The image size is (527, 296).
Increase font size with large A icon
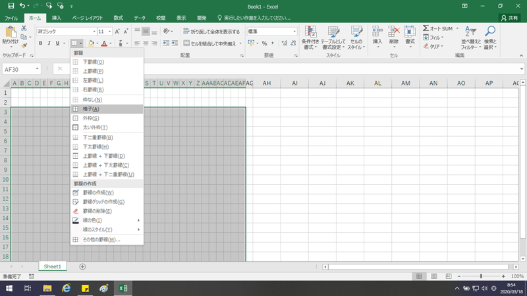pos(117,32)
